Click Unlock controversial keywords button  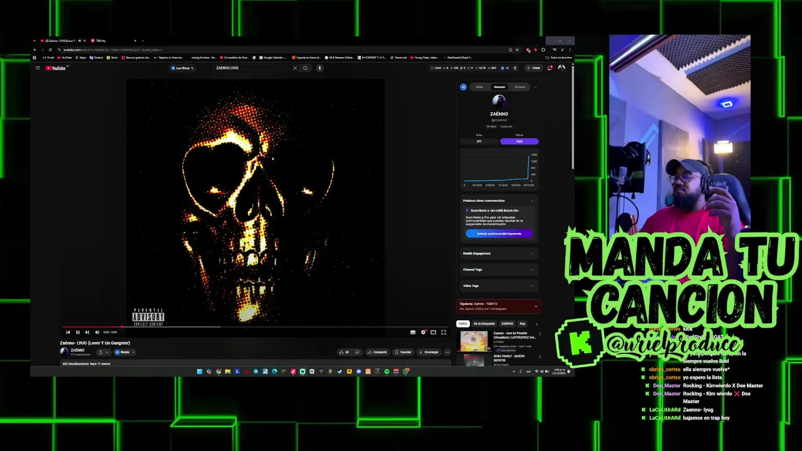click(x=499, y=234)
